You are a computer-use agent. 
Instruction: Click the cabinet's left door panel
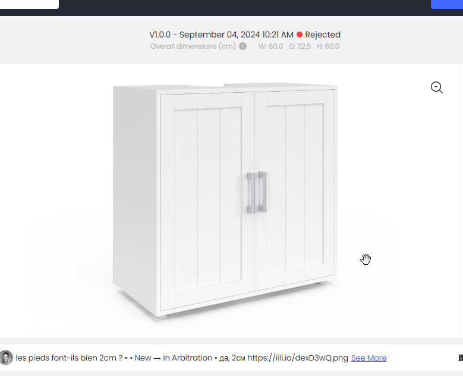(x=207, y=200)
